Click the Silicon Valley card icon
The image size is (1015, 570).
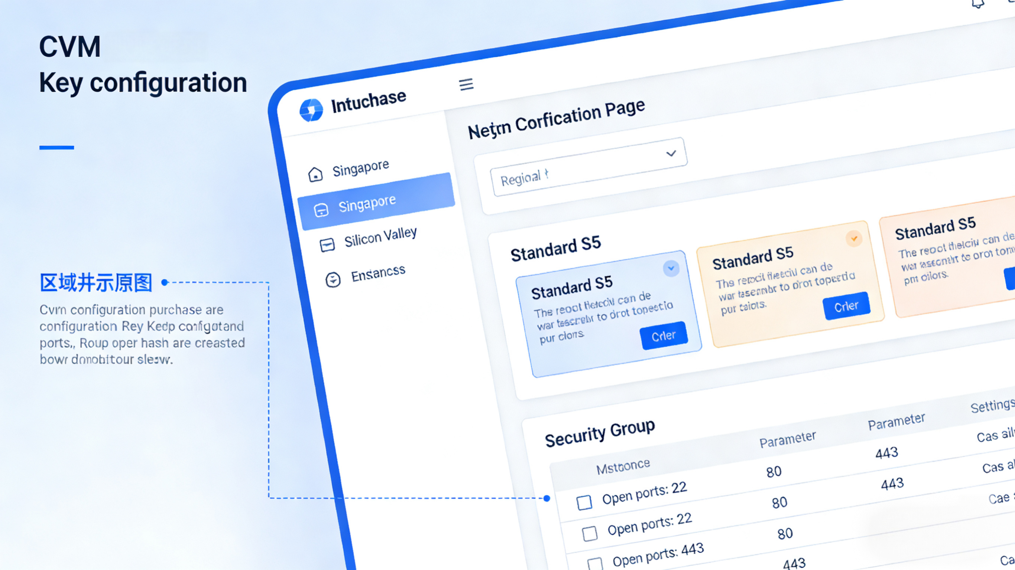click(327, 245)
